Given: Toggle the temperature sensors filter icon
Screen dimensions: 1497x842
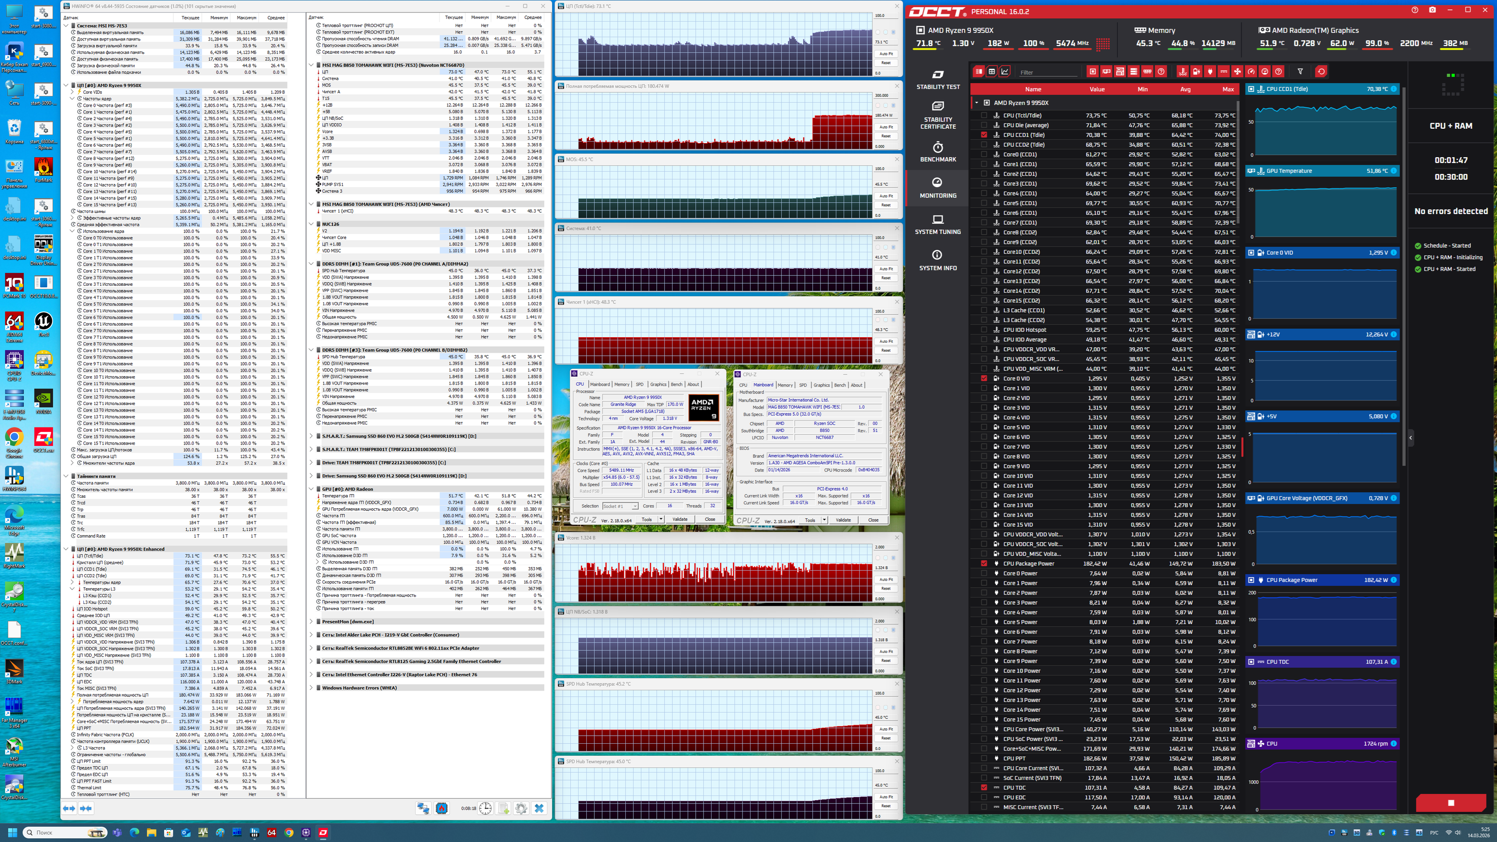Looking at the screenshot, I should (x=1183, y=71).
